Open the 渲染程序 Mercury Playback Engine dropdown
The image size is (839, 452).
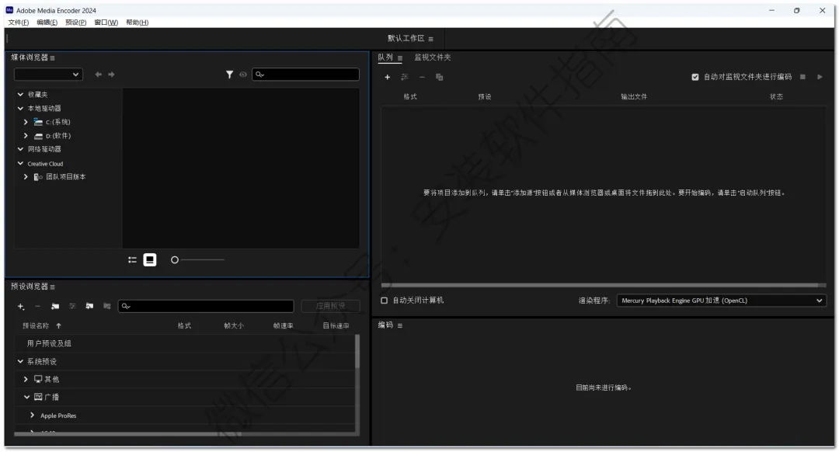pyautogui.click(x=721, y=301)
